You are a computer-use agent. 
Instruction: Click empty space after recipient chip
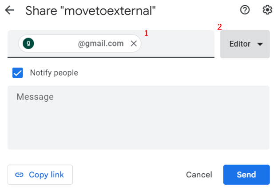pyautogui.click(x=178, y=44)
